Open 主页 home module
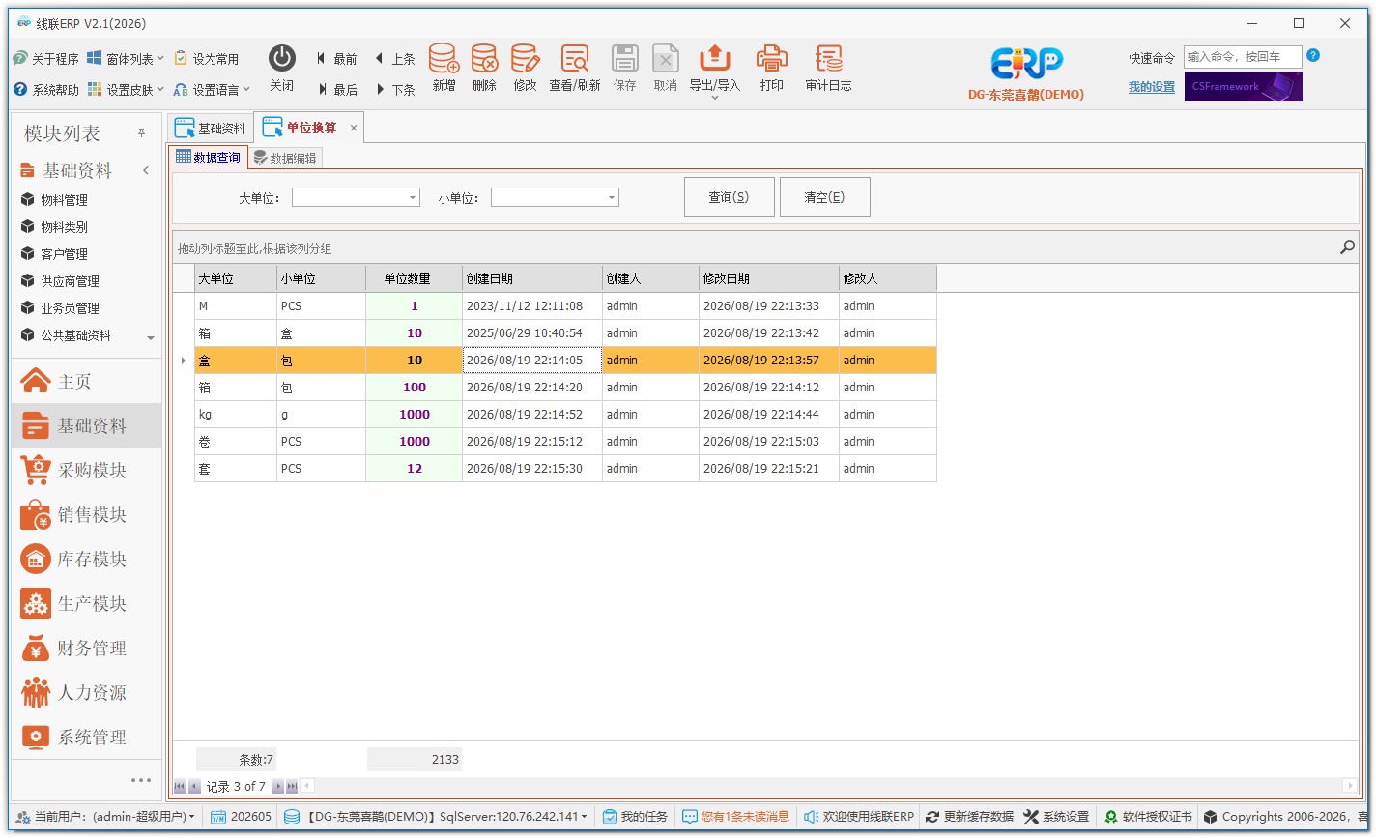1376x838 pixels. (86, 382)
